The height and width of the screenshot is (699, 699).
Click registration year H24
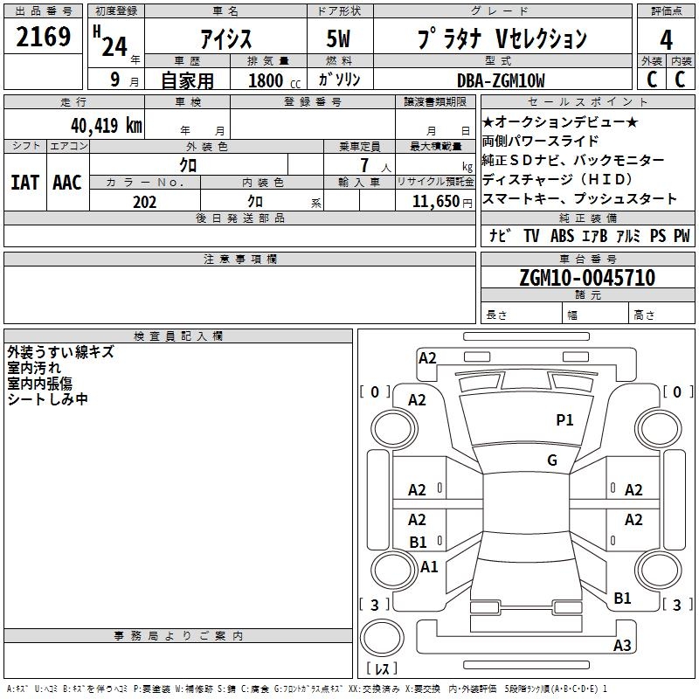tap(111, 42)
